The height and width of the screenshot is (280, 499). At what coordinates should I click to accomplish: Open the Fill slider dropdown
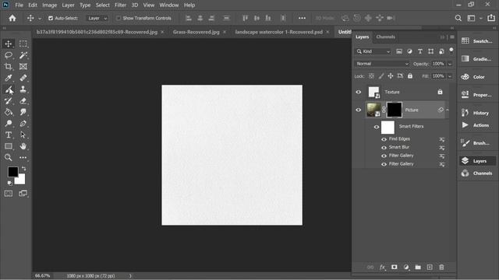point(450,76)
